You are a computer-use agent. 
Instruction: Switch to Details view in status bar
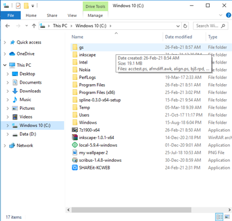tap(219, 217)
